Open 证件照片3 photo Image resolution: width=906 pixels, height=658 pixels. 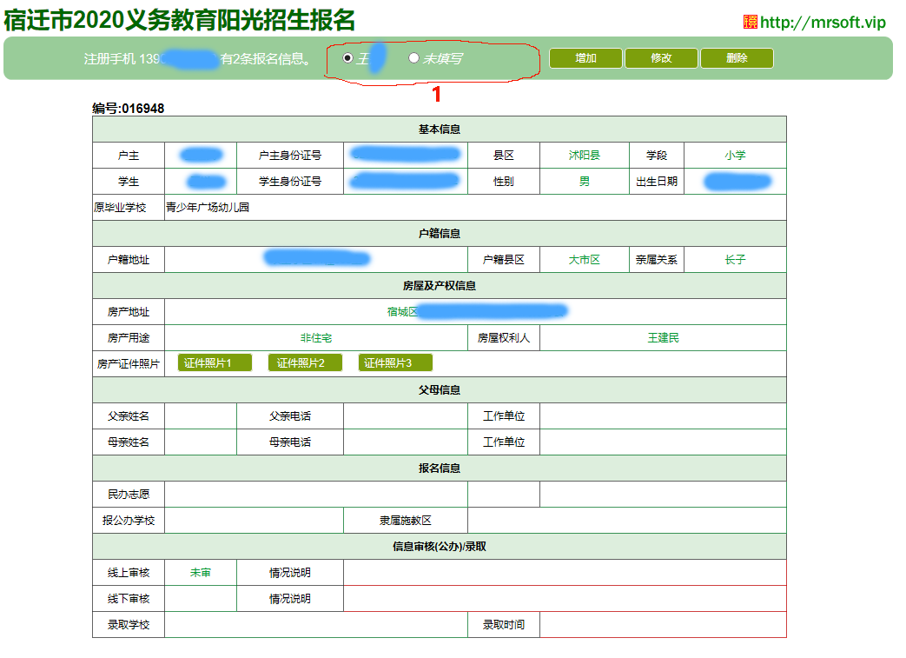(395, 363)
